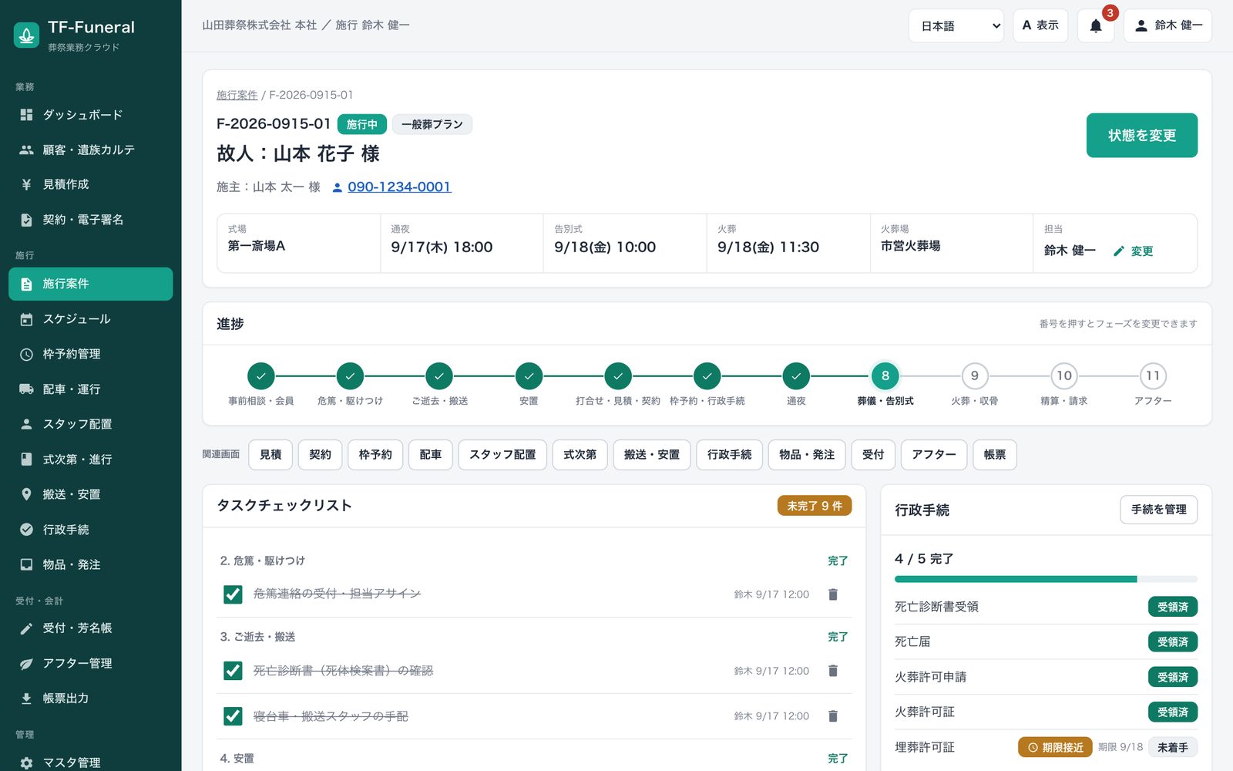This screenshot has width=1233, height=771.
Task: Open the A 表示 display settings
Action: pyautogui.click(x=1040, y=25)
